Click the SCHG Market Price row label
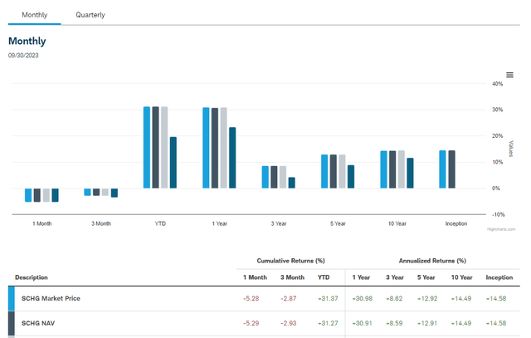Screen dimensions: 531x338 tap(51, 298)
